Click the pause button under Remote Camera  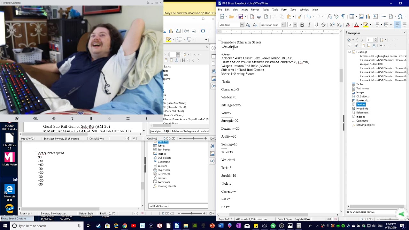coord(91,119)
